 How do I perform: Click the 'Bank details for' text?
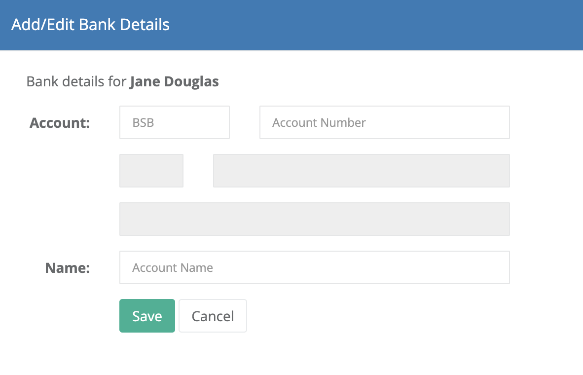click(x=76, y=81)
